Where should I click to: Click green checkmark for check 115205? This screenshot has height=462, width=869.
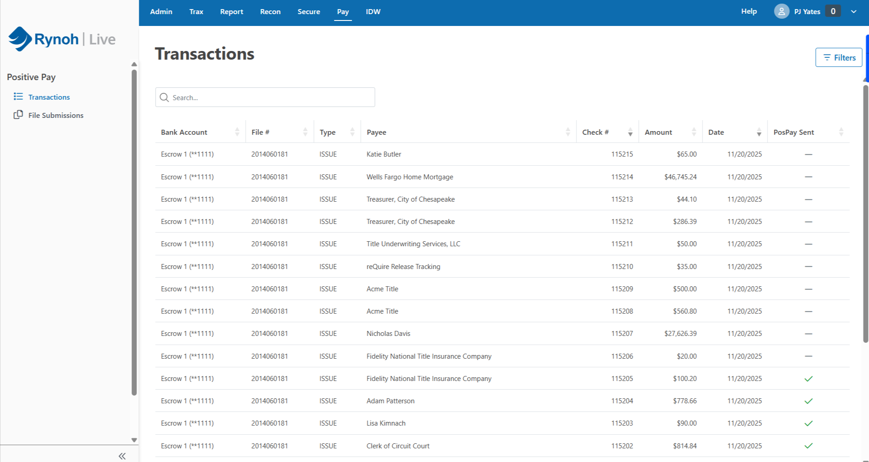[808, 379]
